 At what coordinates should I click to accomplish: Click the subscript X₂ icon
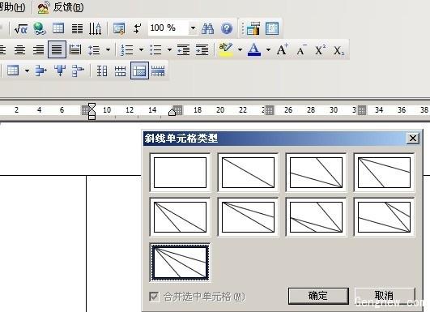[x=339, y=50]
